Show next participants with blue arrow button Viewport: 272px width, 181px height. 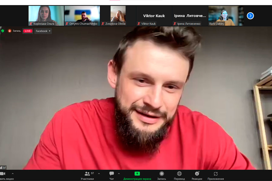(250, 16)
